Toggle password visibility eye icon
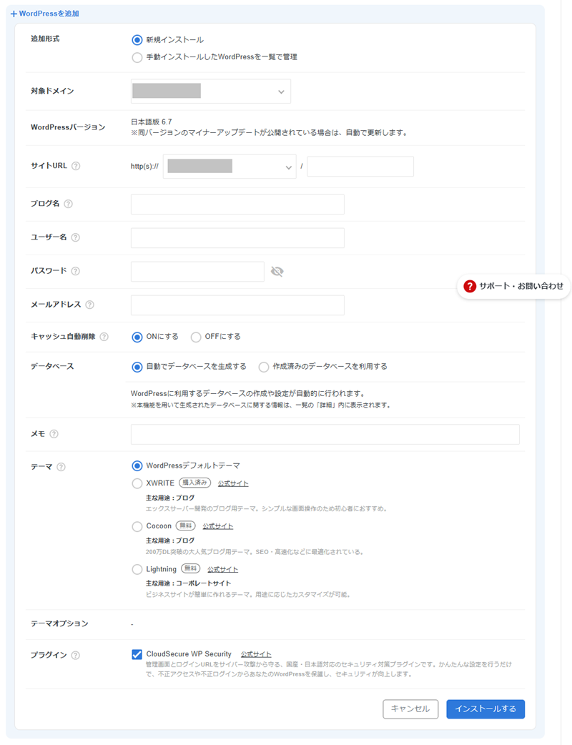Viewport: 572px width, 745px height. coord(277,271)
